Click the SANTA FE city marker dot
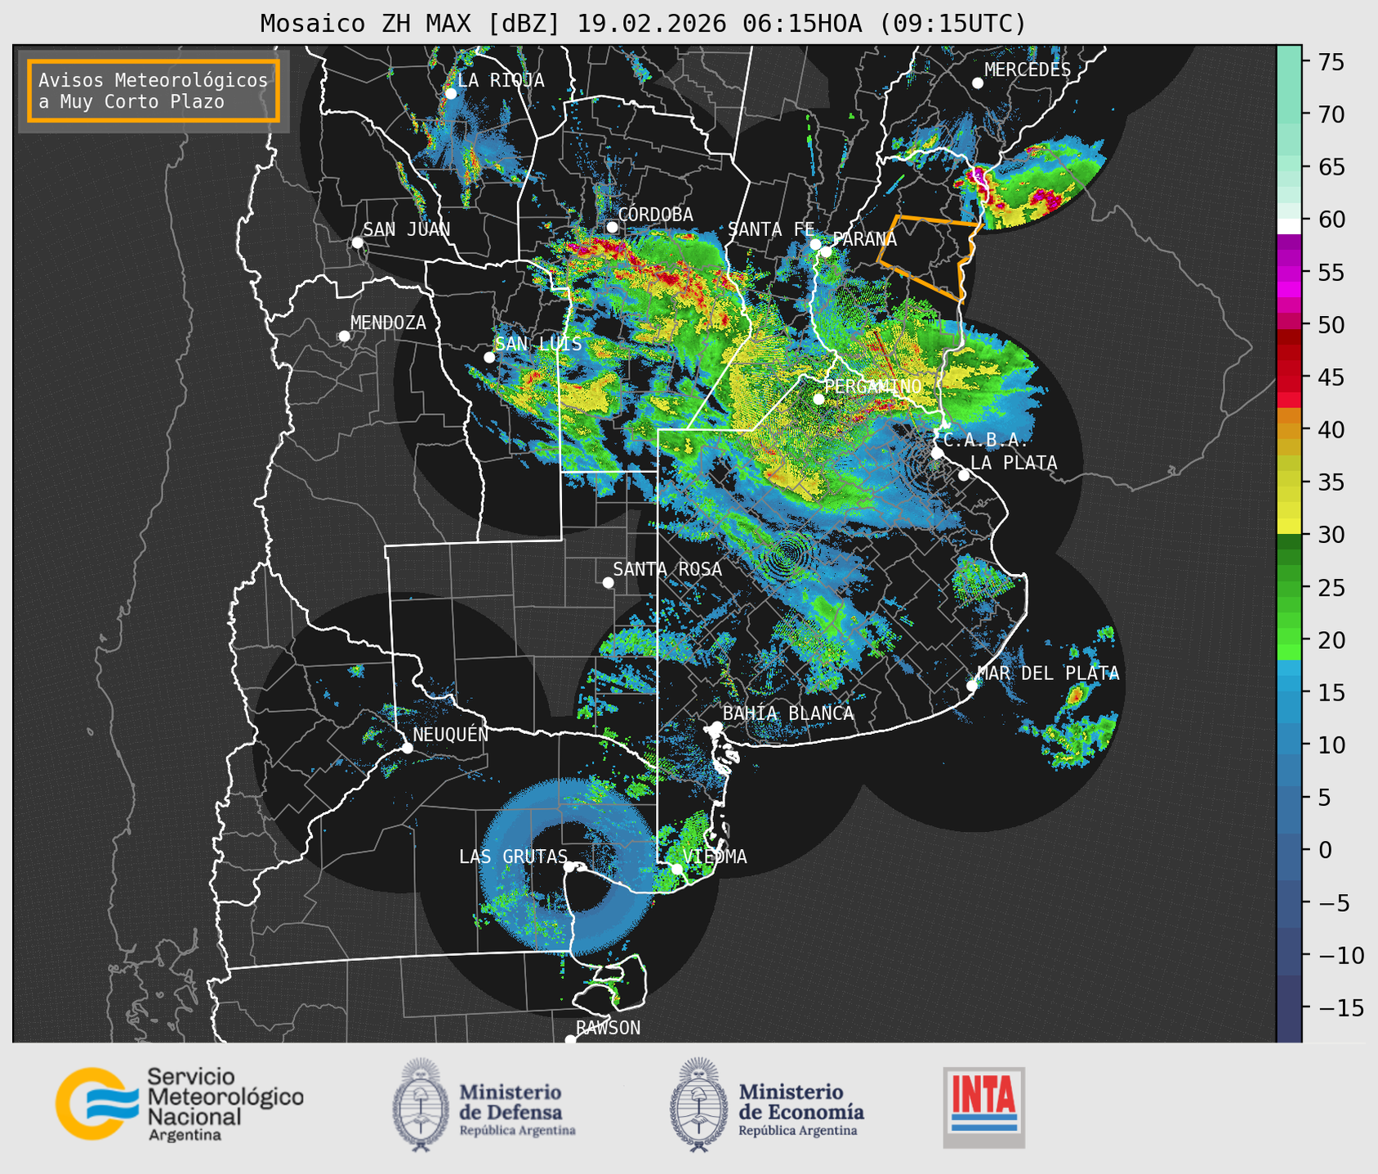The width and height of the screenshot is (1378, 1174). [815, 244]
